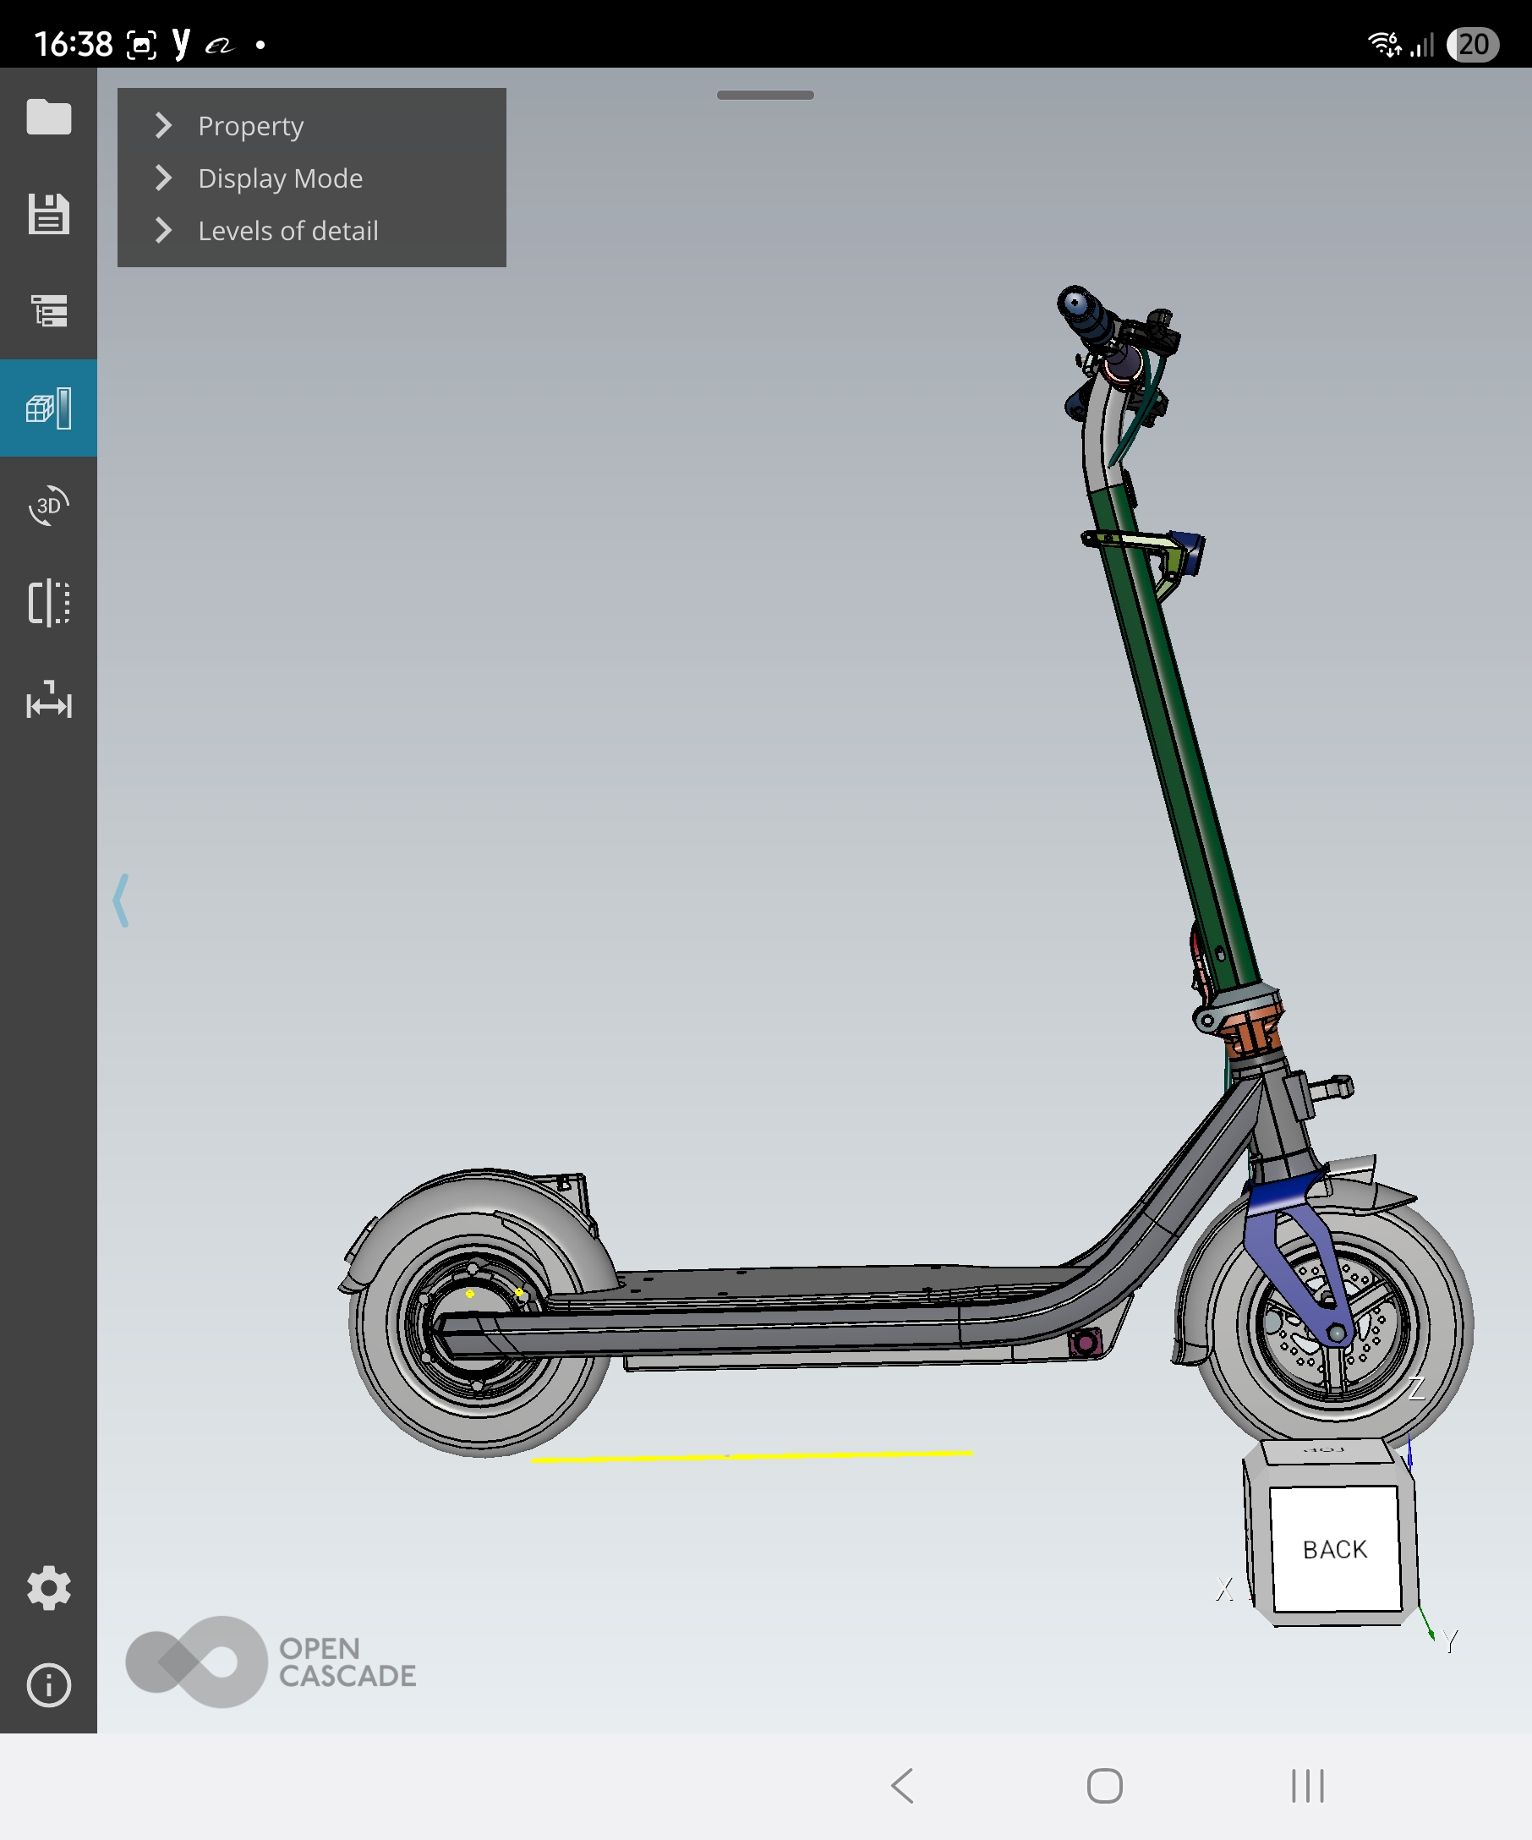The image size is (1532, 1840).
Task: Click the BACK face of view cube
Action: [1334, 1549]
